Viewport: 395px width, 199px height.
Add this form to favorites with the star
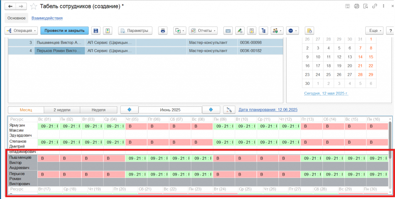tap(34, 7)
